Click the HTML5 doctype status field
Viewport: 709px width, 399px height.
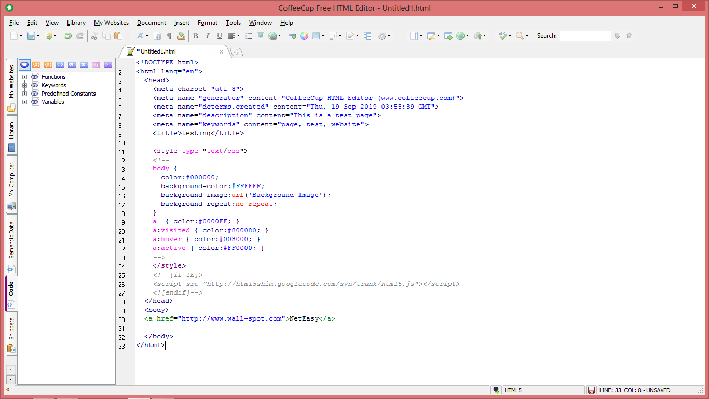pos(544,390)
